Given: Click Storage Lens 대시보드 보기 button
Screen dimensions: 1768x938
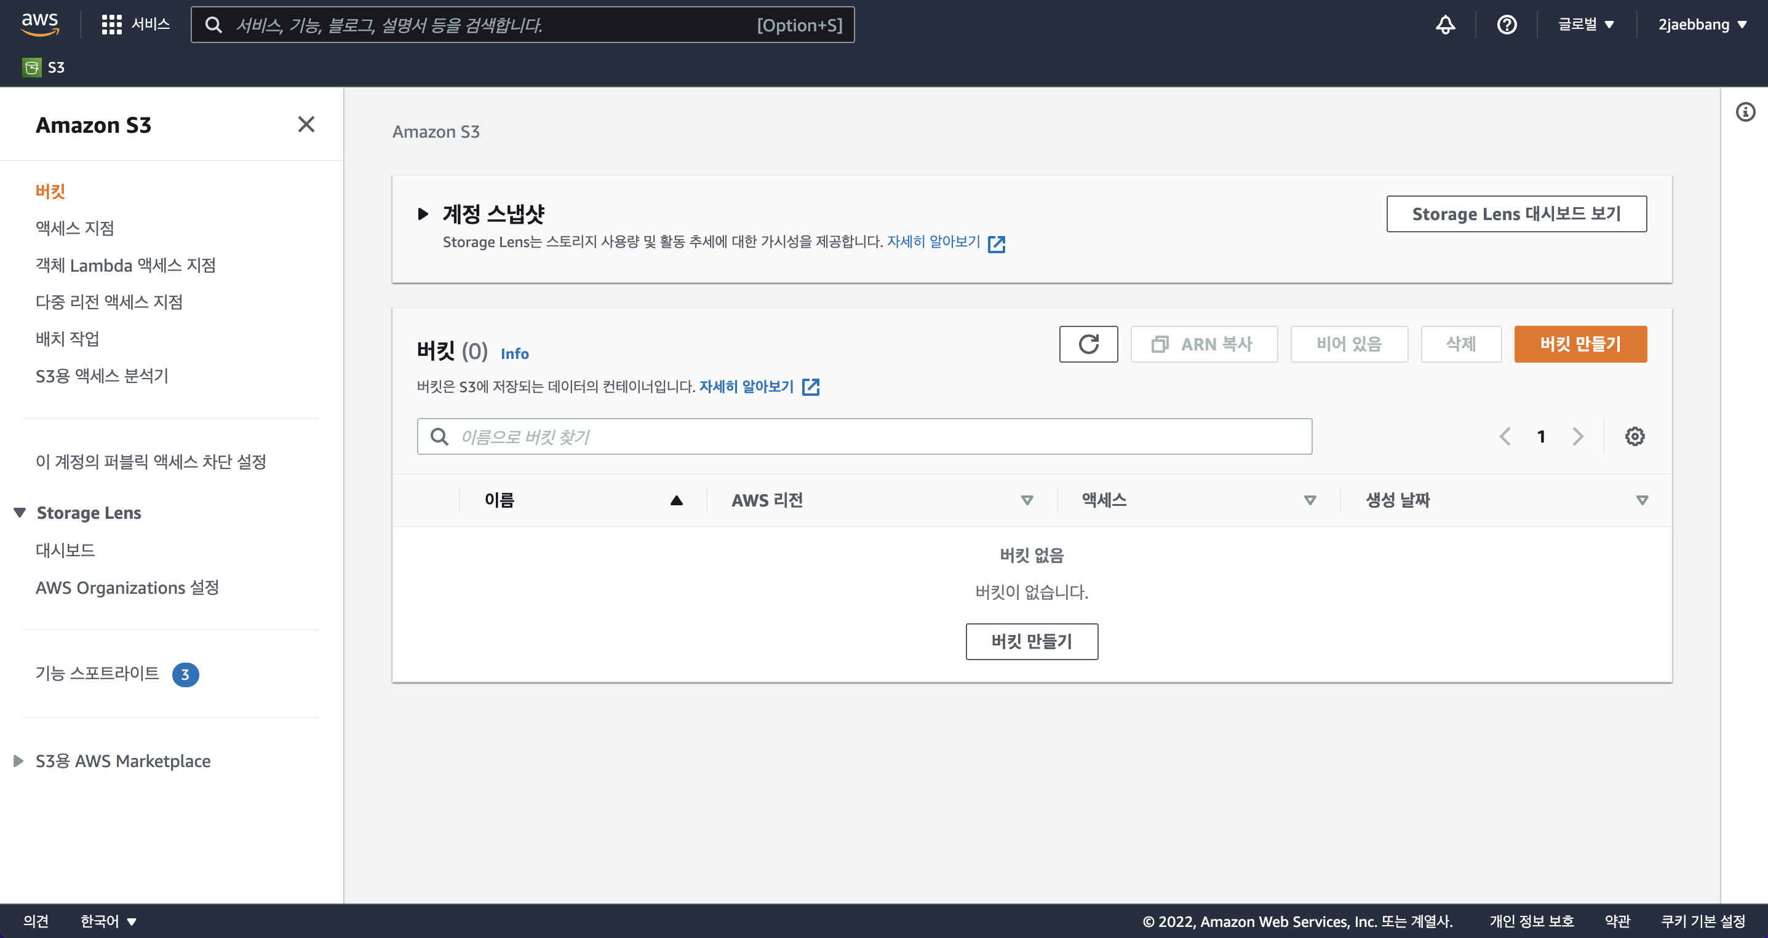Looking at the screenshot, I should [x=1516, y=214].
